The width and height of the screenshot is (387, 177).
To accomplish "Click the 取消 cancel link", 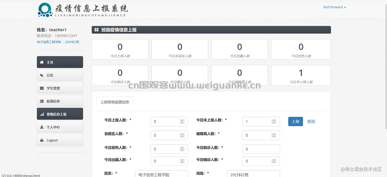I will pos(311,122).
